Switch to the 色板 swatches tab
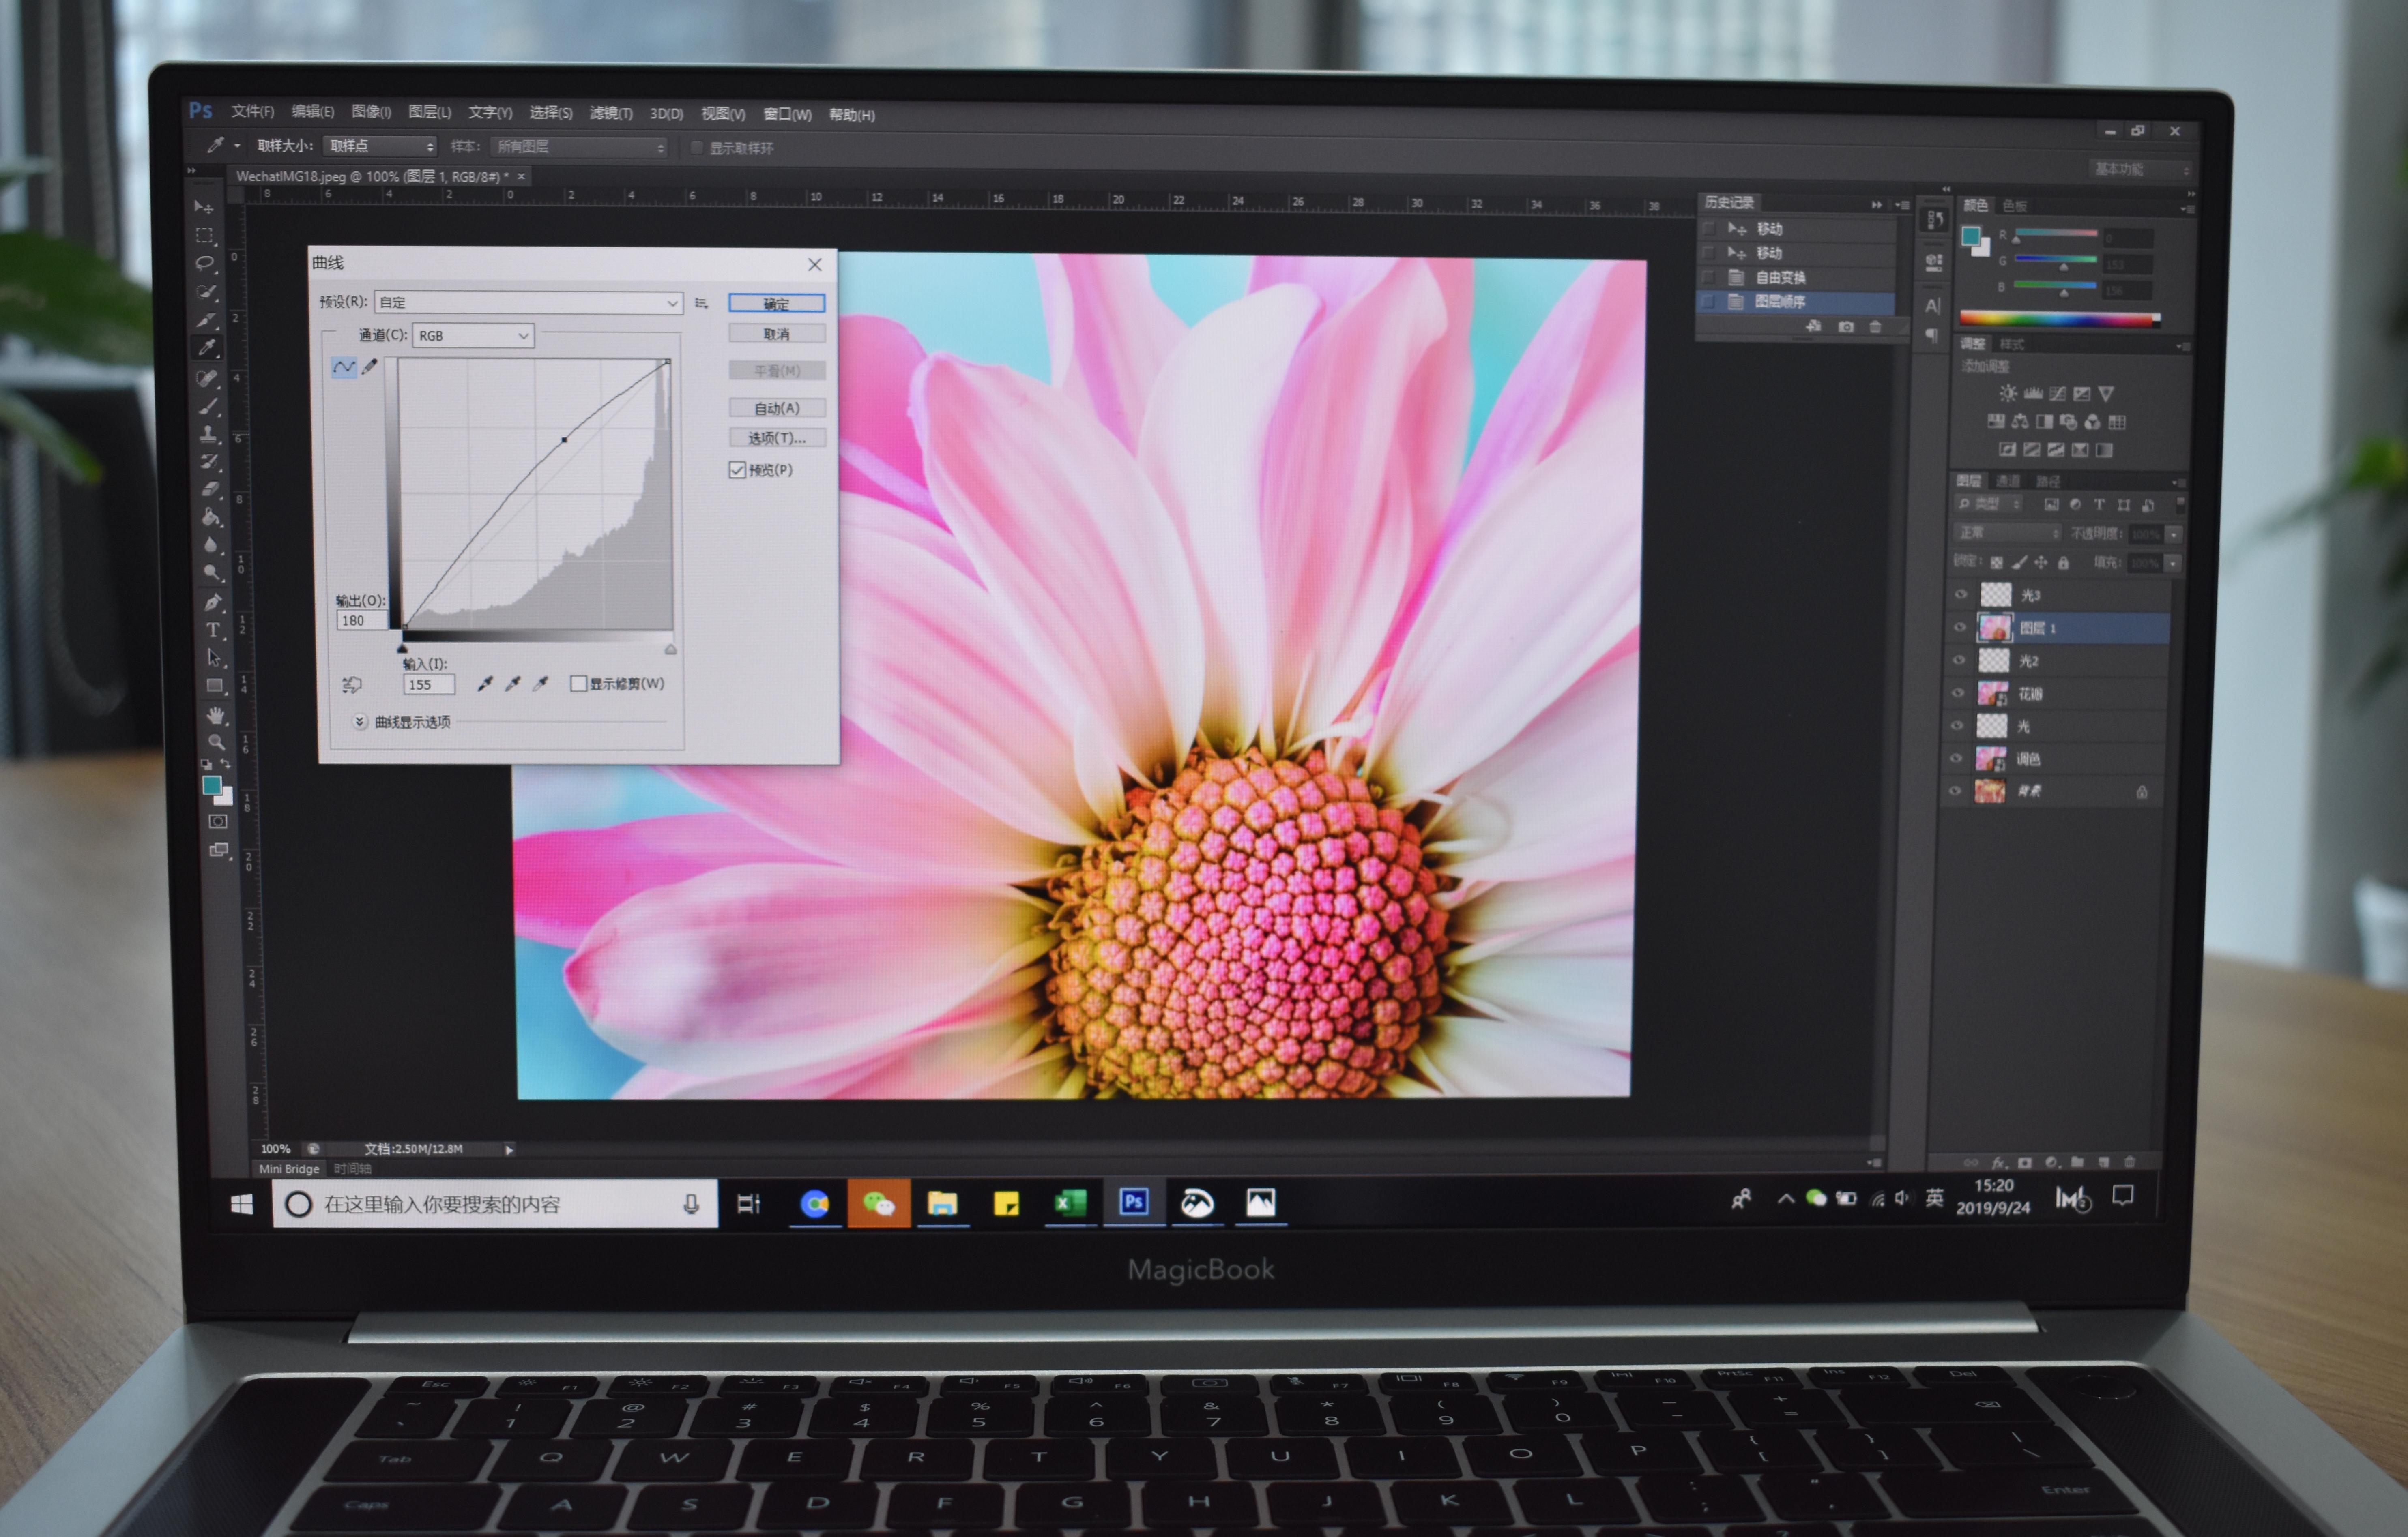 click(x=2014, y=206)
